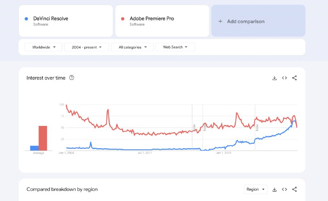This screenshot has height=201, width=328.
Task: Click the red Adobe Premiere Pro color dot
Action: coord(123,19)
